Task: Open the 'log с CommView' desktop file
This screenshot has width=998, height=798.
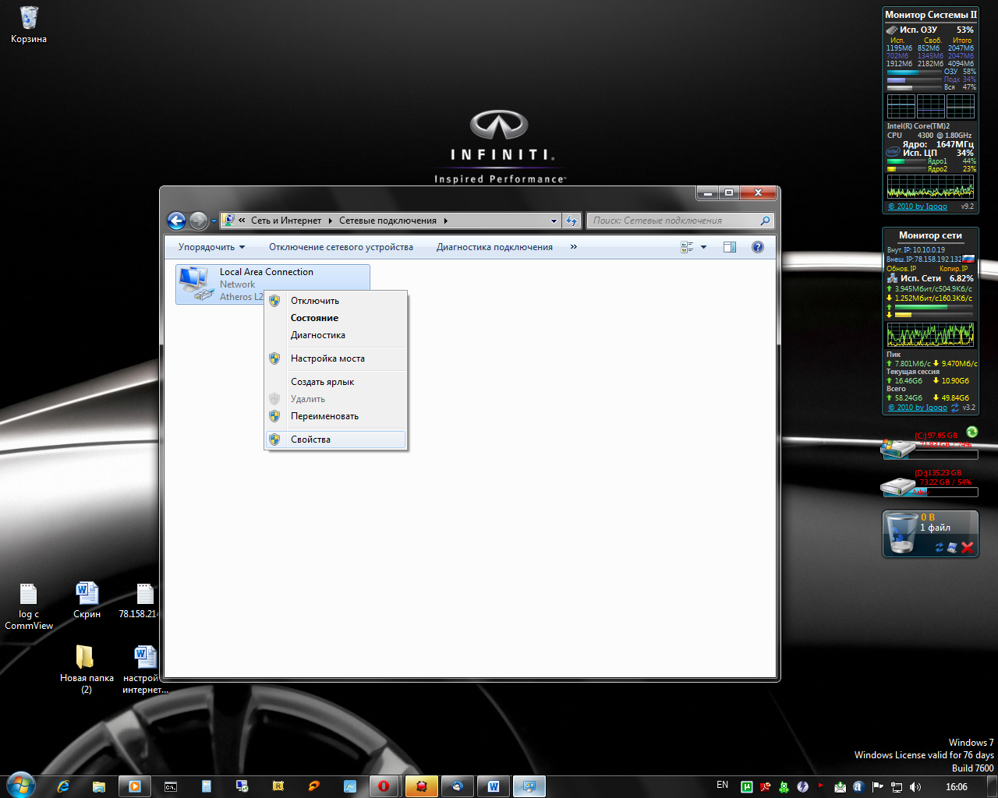Action: pos(29,606)
